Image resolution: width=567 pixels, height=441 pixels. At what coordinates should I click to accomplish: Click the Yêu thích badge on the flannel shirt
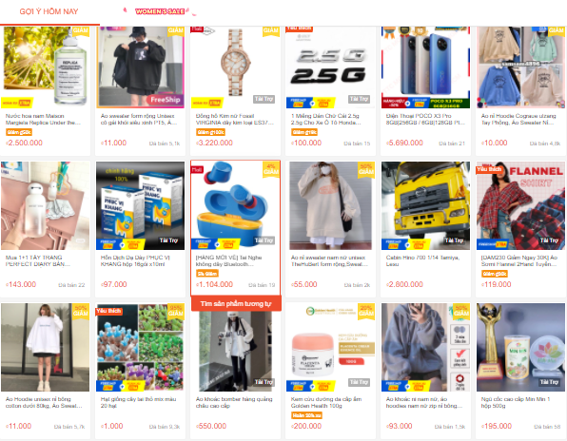489,169
